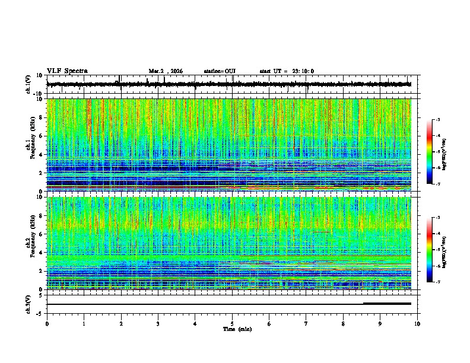Click the "4" kHz tick on ch.1 frequency axis
Viewport: 470px width, 363px height.
coord(41,155)
